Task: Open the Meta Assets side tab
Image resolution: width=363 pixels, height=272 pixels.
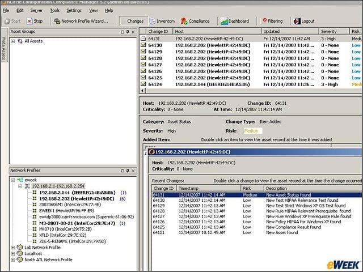Action: coord(4,45)
